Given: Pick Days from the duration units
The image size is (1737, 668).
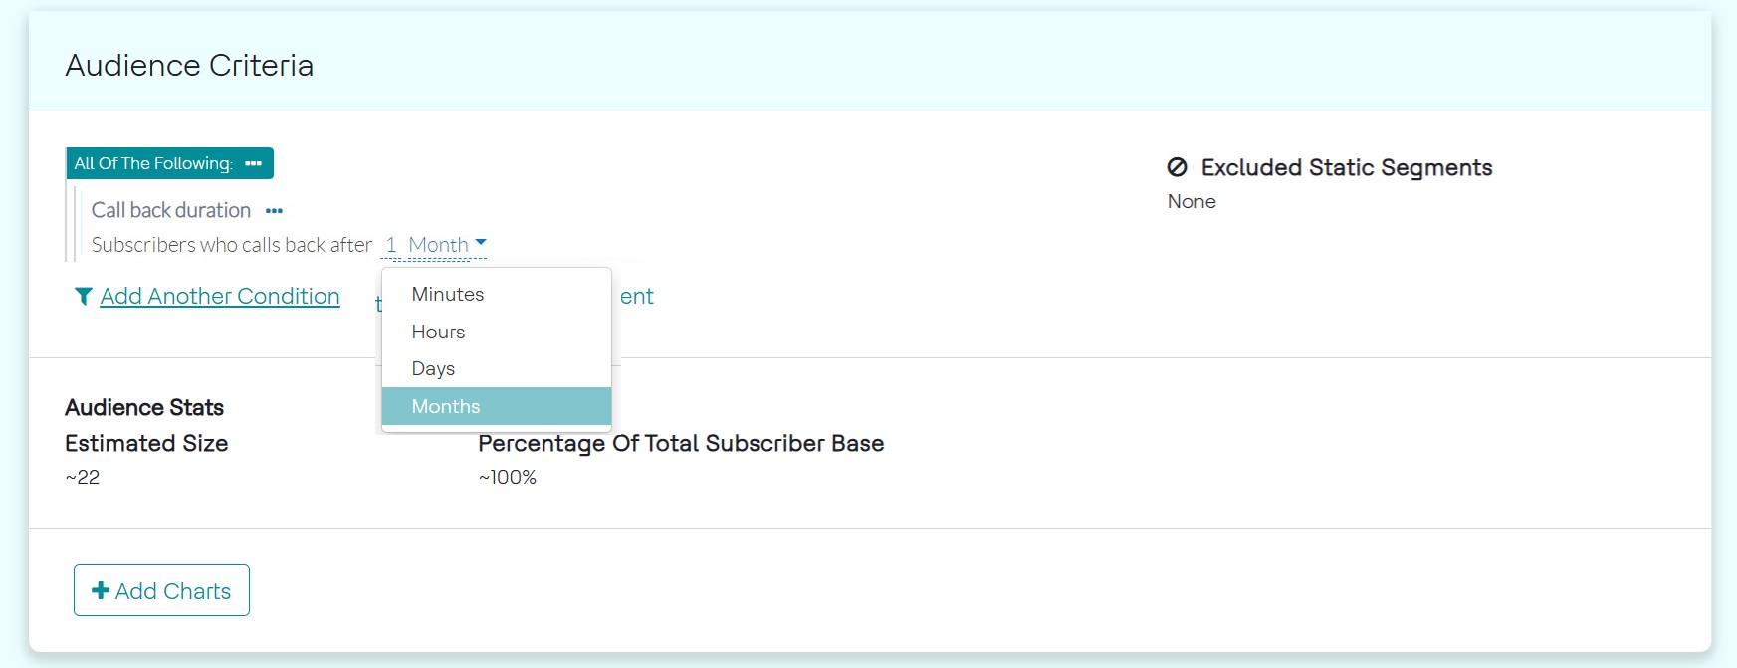Looking at the screenshot, I should (x=434, y=368).
